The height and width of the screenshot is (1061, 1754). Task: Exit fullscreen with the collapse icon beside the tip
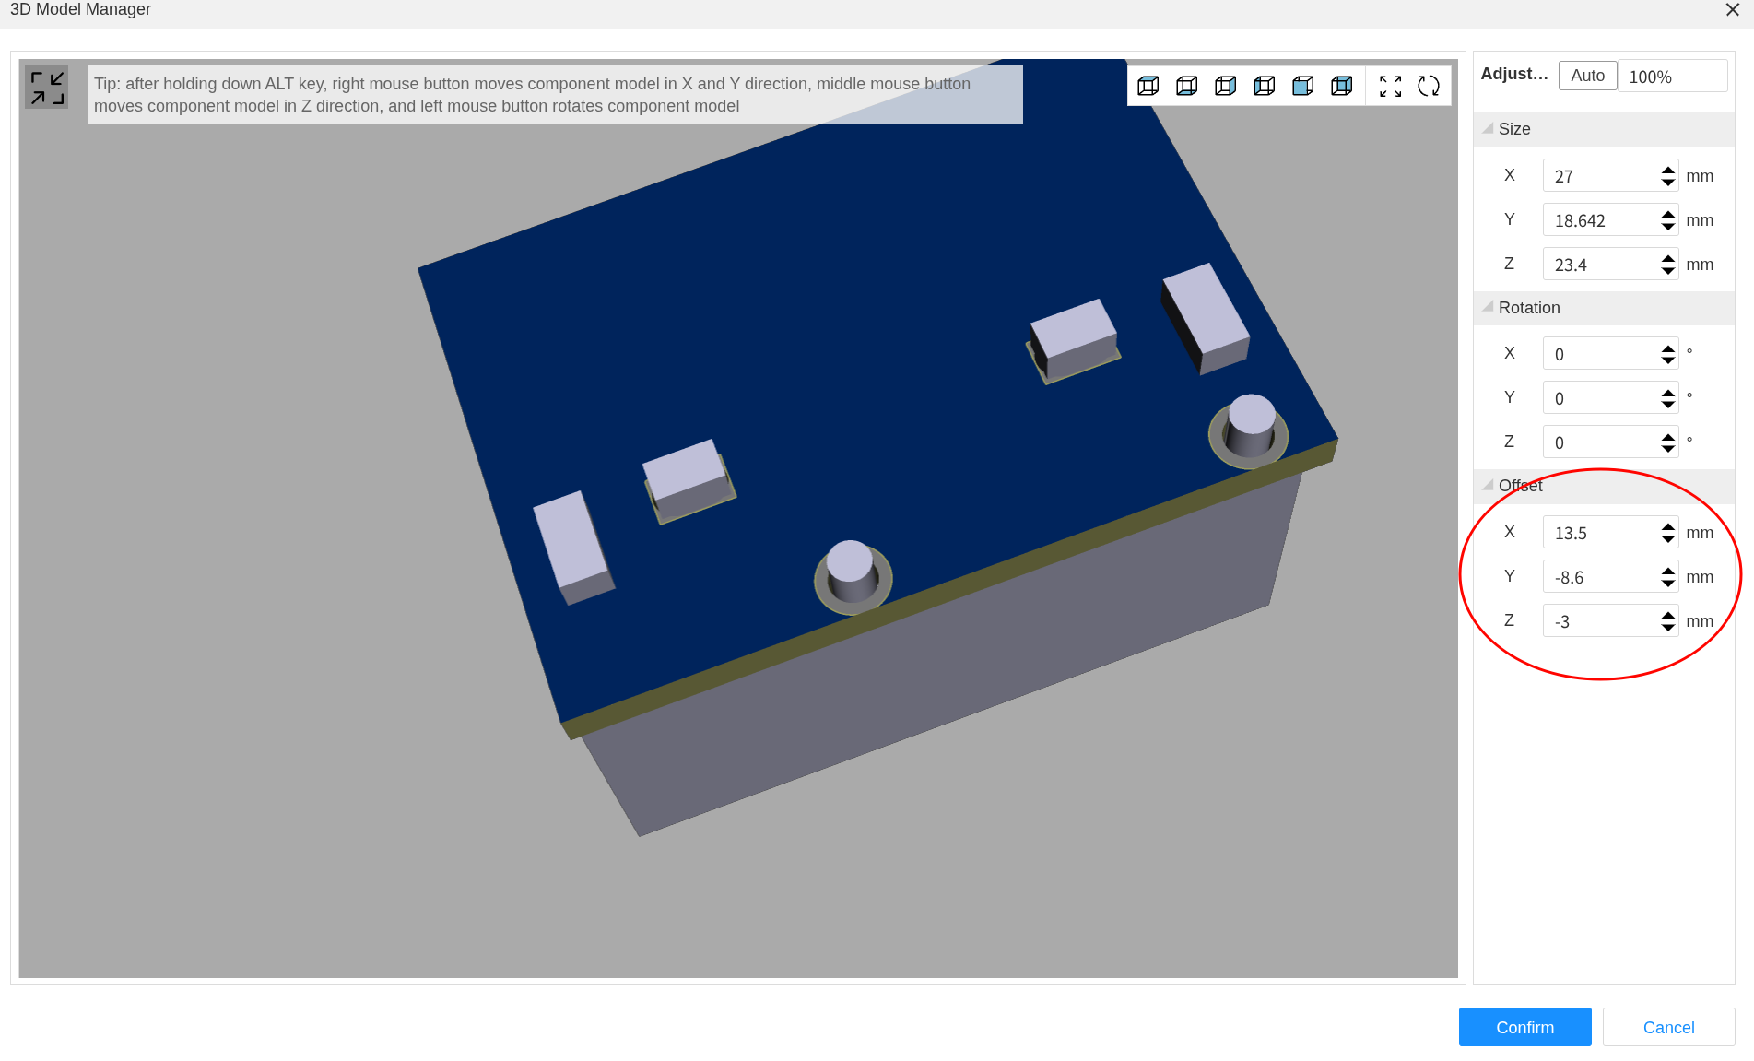47,88
